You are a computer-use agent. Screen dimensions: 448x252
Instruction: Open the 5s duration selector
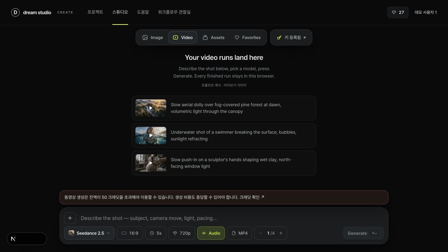[x=156, y=233]
